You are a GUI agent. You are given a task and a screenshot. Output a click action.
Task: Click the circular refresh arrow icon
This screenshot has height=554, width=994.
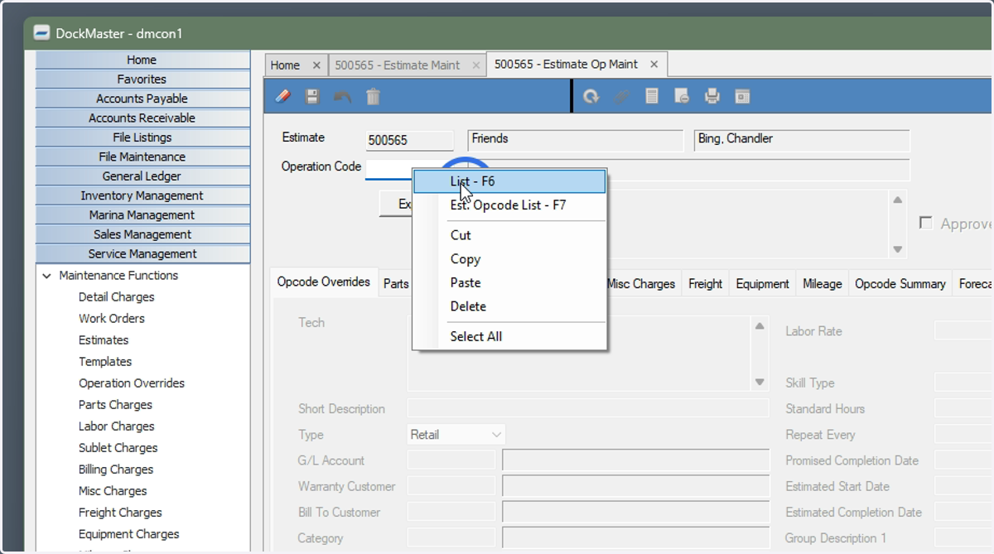click(x=591, y=97)
